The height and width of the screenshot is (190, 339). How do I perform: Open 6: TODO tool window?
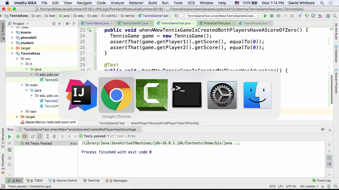click(x=34, y=180)
